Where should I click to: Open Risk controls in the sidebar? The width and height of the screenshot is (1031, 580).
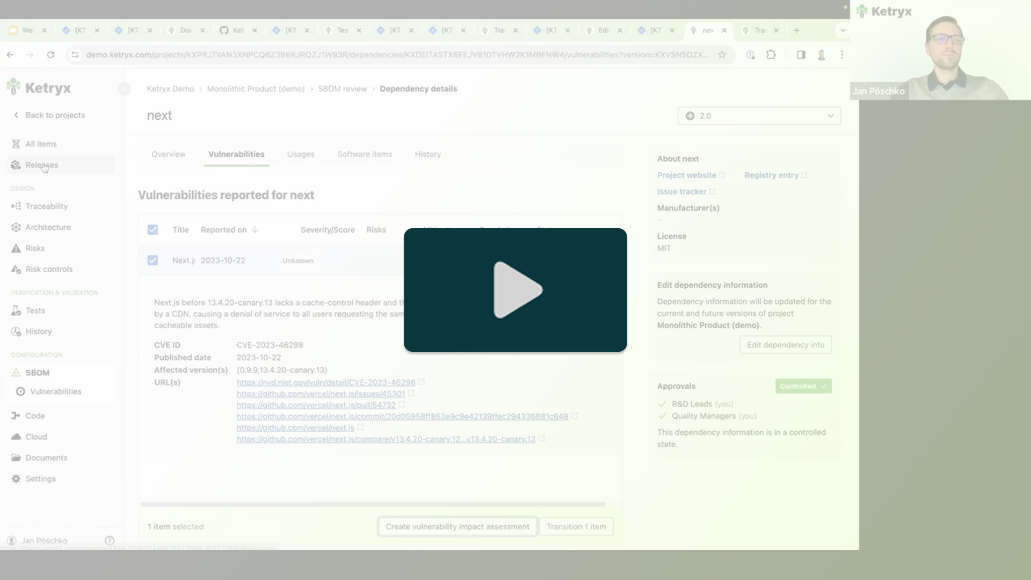pyautogui.click(x=49, y=269)
